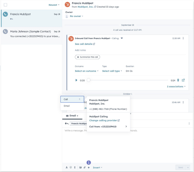This screenshot has height=172, width=194.
Task: Click the personalization token icon
Action: [x=75, y=168]
